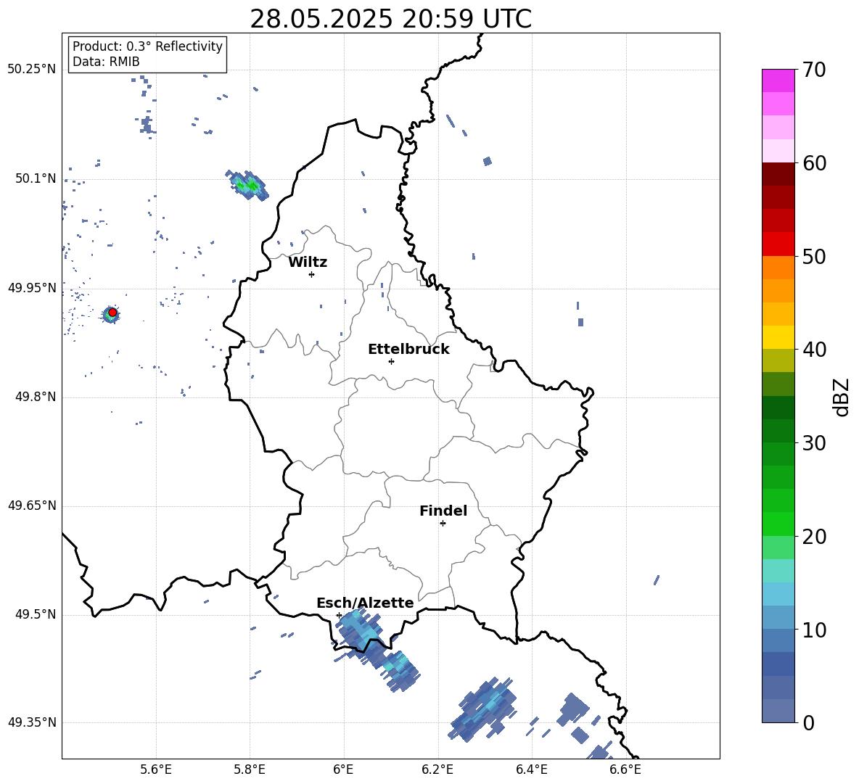Click the 10 tick on colorbar
Screen dimensions: 859x784
pos(814,630)
